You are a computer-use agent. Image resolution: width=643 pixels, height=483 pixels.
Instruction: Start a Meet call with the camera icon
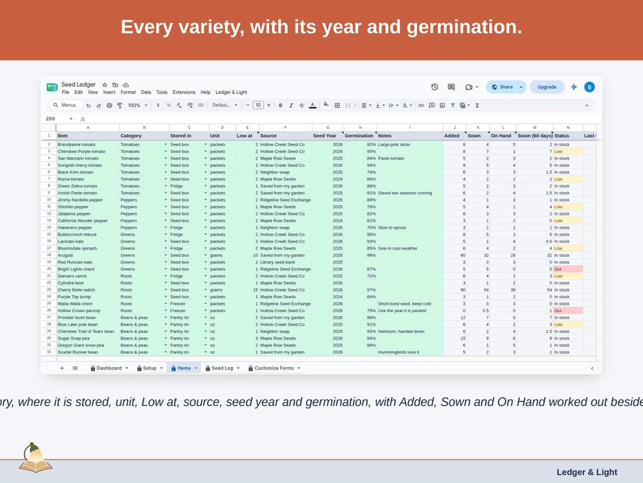pyautogui.click(x=469, y=87)
